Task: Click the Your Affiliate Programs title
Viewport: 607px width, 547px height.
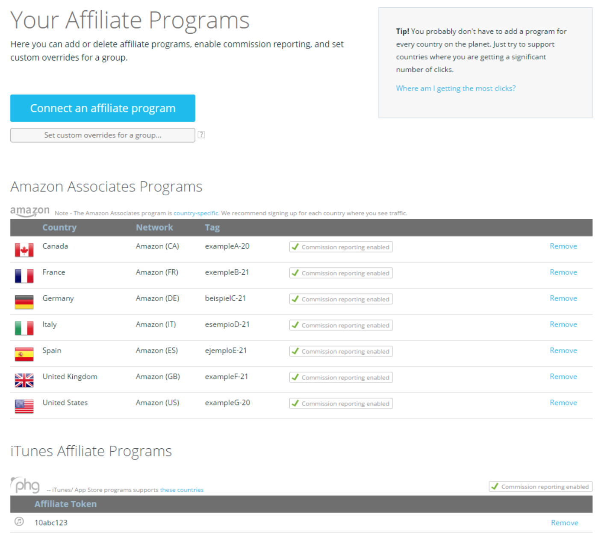Action: (x=130, y=20)
